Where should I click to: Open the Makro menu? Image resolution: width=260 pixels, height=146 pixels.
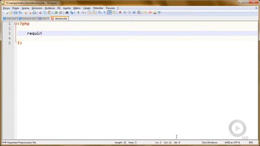[x=77, y=8]
